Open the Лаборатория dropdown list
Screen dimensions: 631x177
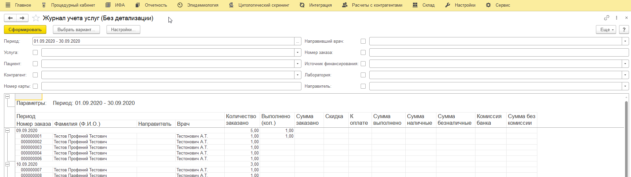click(625, 75)
